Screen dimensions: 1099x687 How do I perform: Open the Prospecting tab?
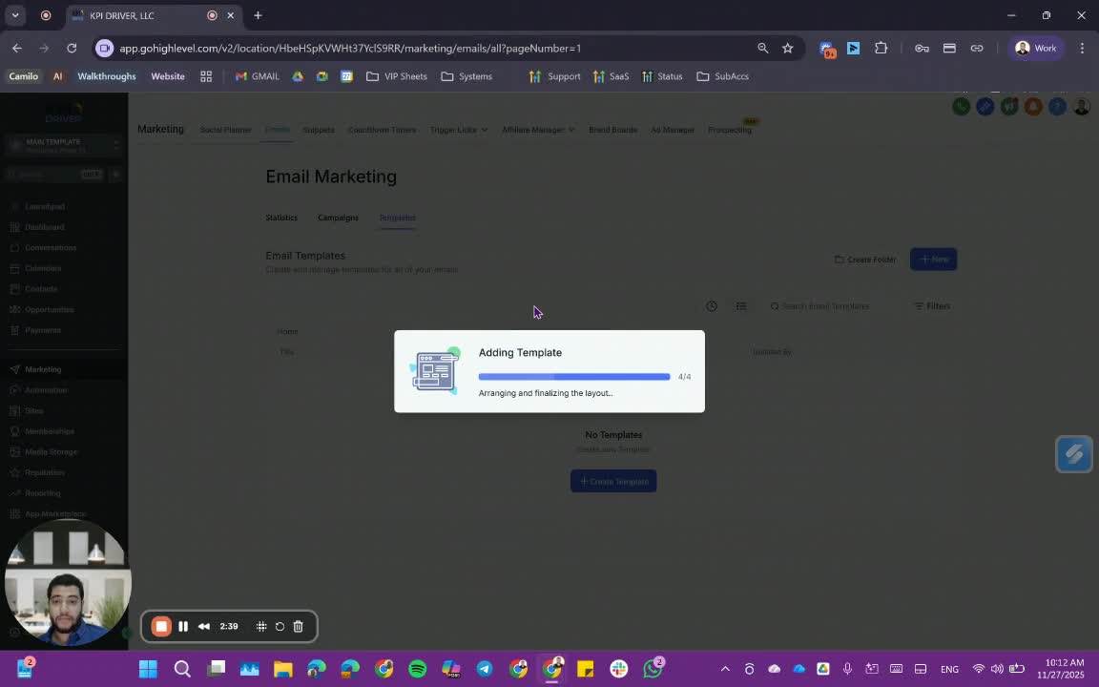730,130
